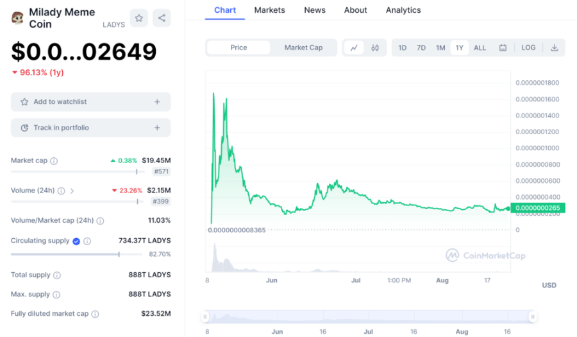The image size is (577, 337).
Task: Click plus icon on Track in portfolio
Action: pos(157,128)
